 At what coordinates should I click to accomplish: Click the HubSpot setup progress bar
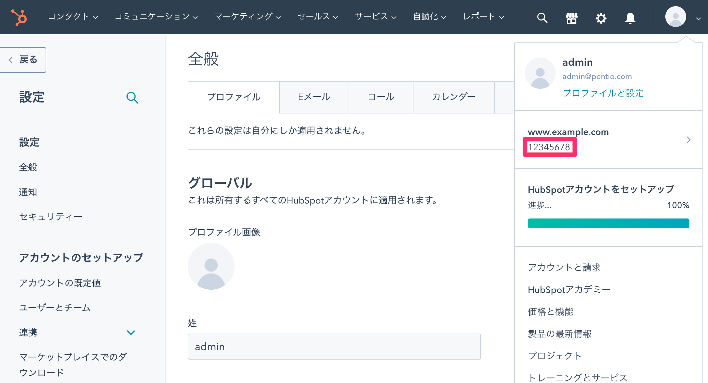click(x=608, y=223)
